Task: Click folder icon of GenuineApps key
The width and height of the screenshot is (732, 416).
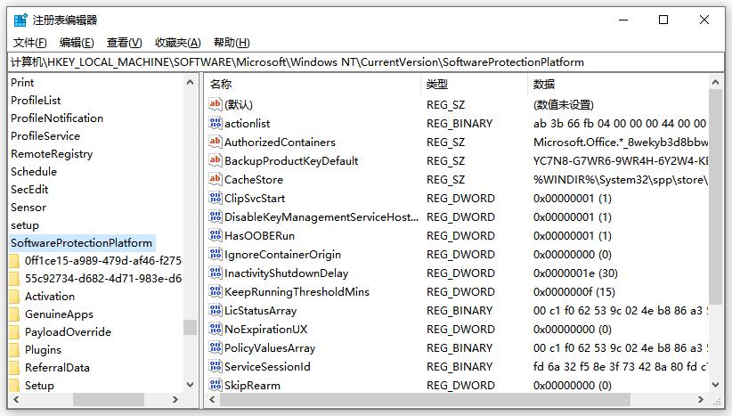Action: pyautogui.click(x=15, y=314)
